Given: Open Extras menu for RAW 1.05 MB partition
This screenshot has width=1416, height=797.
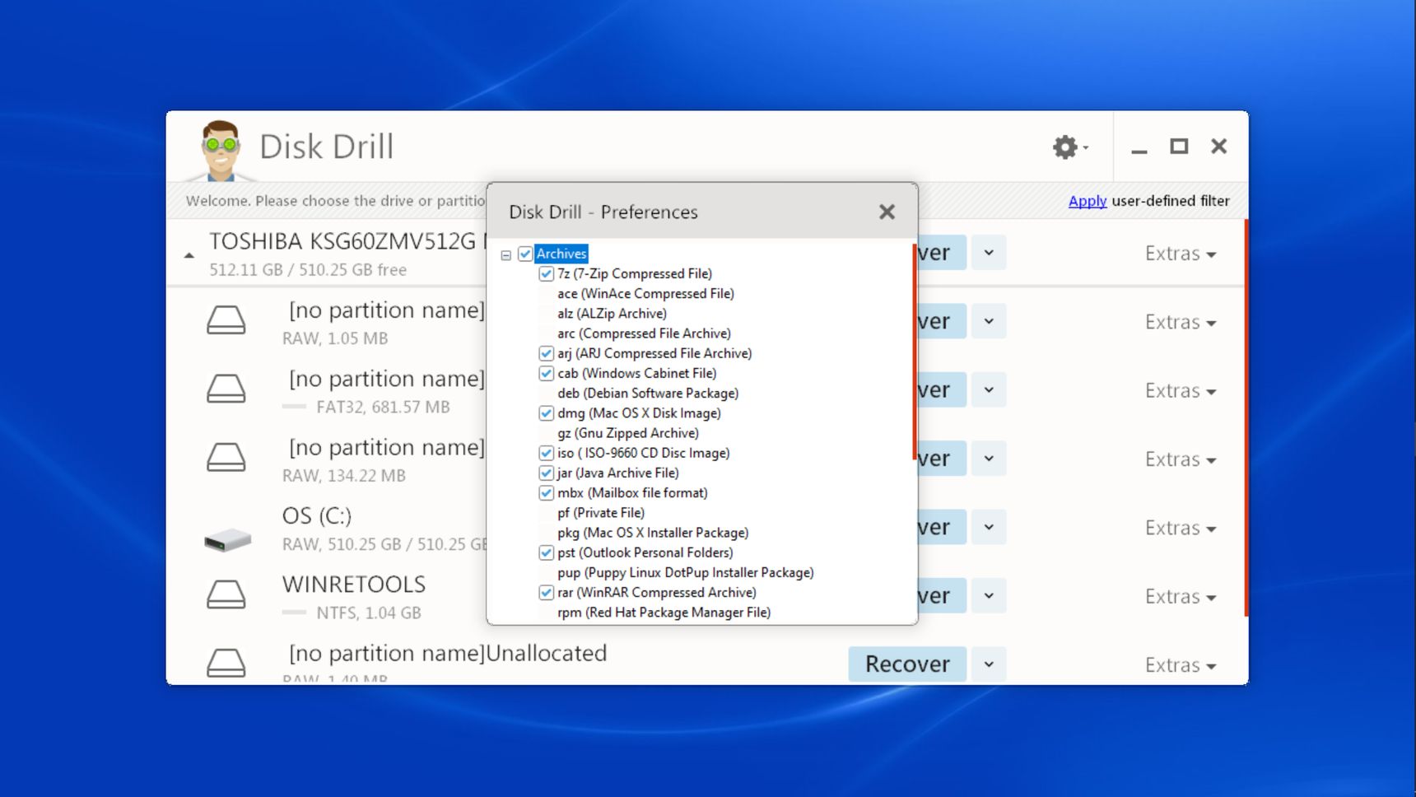Looking at the screenshot, I should pyautogui.click(x=1181, y=322).
